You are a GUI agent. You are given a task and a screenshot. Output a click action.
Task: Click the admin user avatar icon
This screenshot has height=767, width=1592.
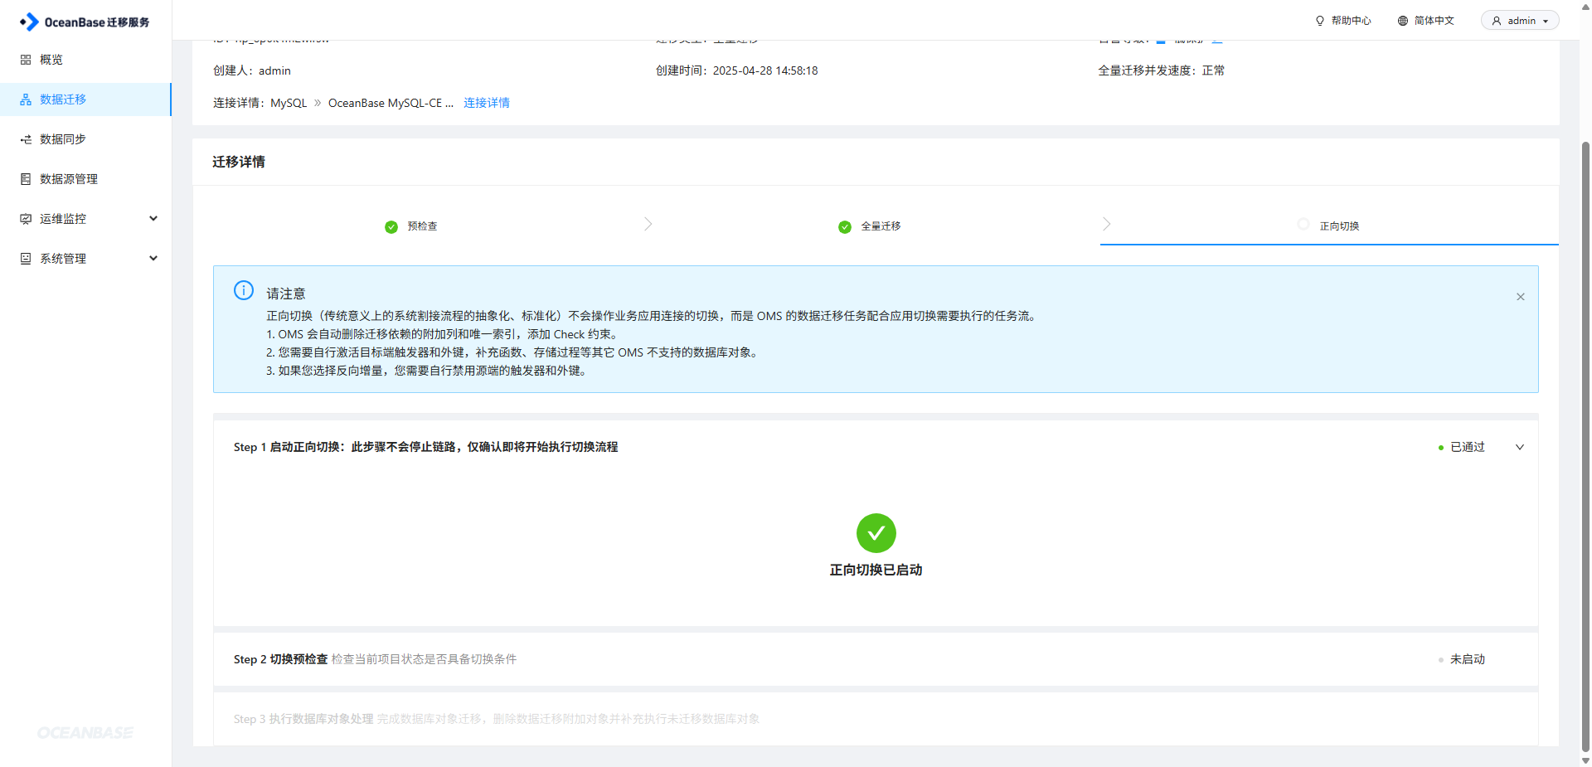coord(1497,21)
